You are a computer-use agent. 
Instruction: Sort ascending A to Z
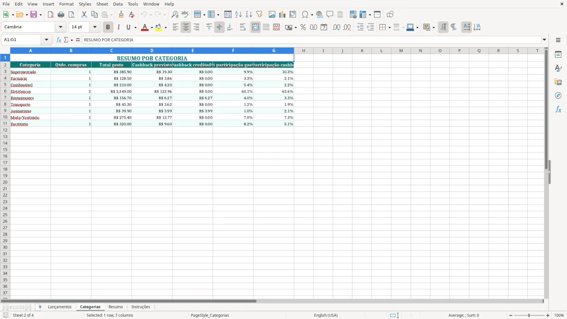(239, 15)
